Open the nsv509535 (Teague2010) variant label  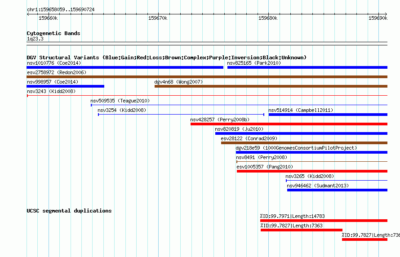tap(120, 101)
